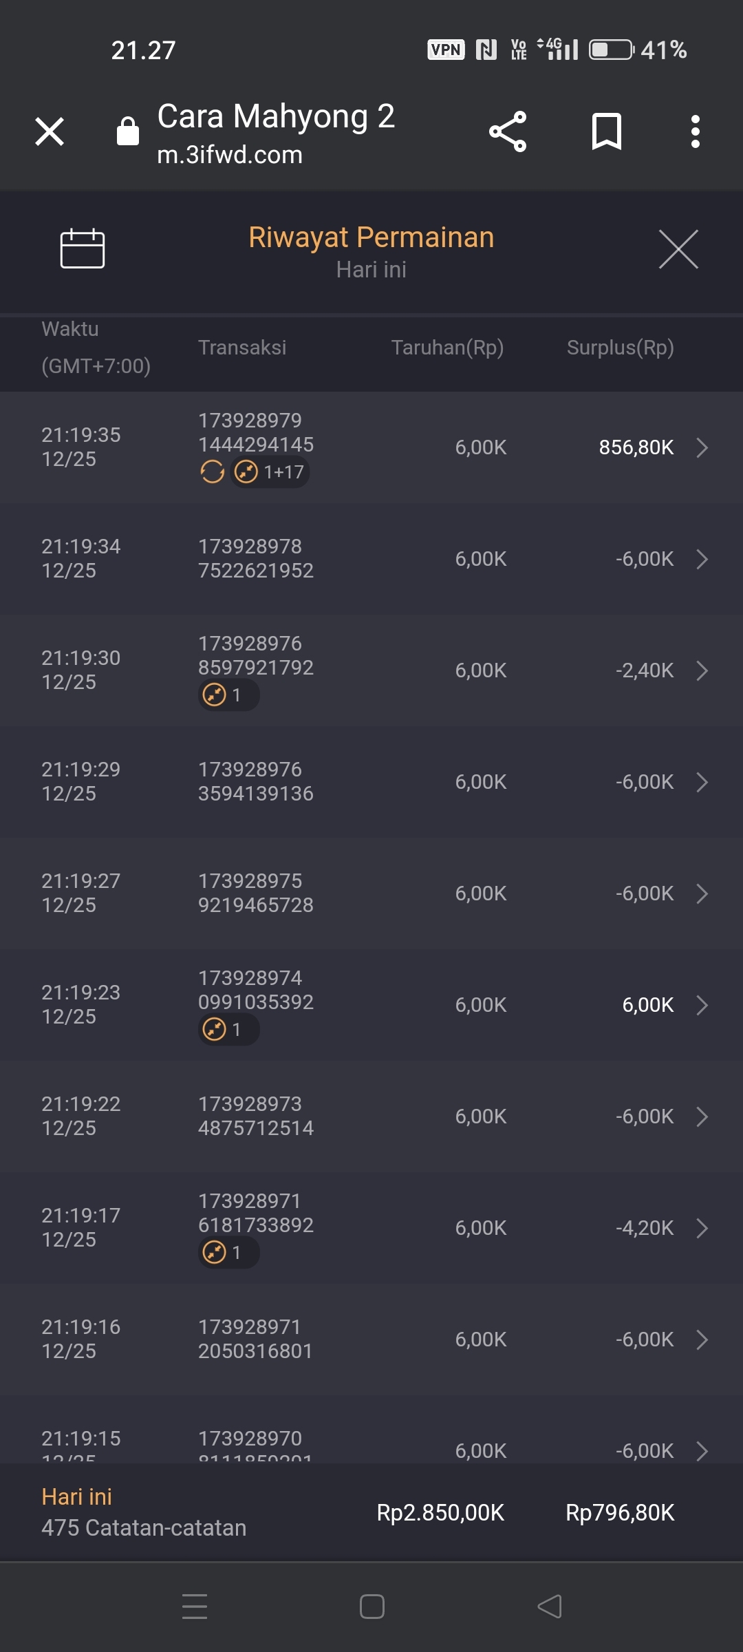Screen dimensions: 743x1652
Task: Expand the 21:19:34 transaction details chevron
Action: pyautogui.click(x=702, y=559)
